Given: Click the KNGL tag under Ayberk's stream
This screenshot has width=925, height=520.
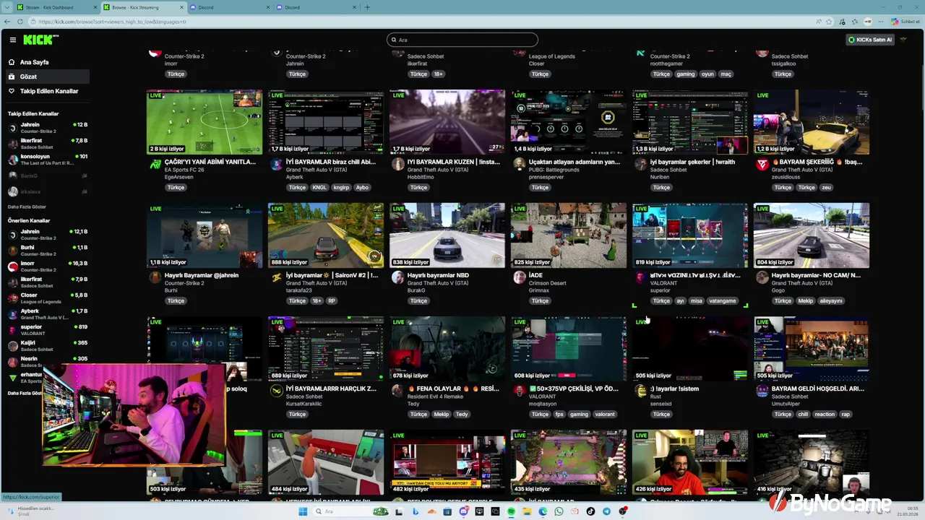Looking at the screenshot, I should (319, 188).
